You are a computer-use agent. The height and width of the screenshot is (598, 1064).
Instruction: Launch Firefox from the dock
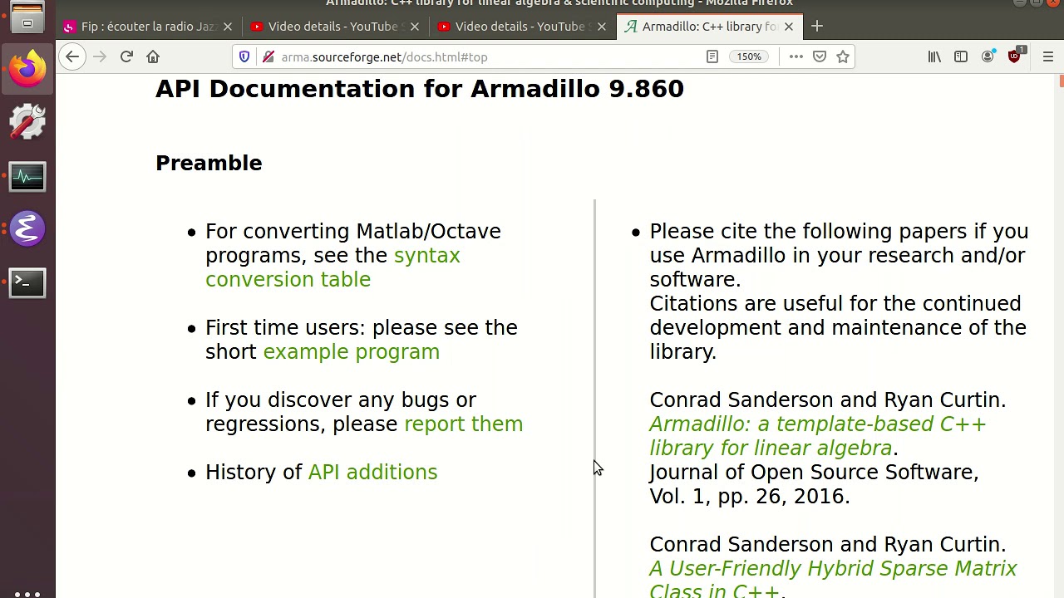27,68
